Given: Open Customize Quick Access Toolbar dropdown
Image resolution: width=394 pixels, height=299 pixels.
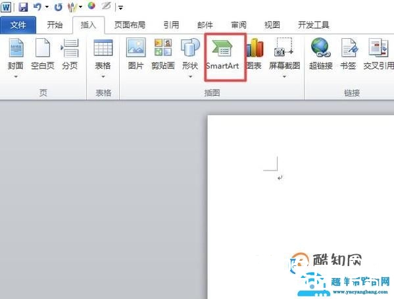Looking at the screenshot, I should (x=120, y=8).
